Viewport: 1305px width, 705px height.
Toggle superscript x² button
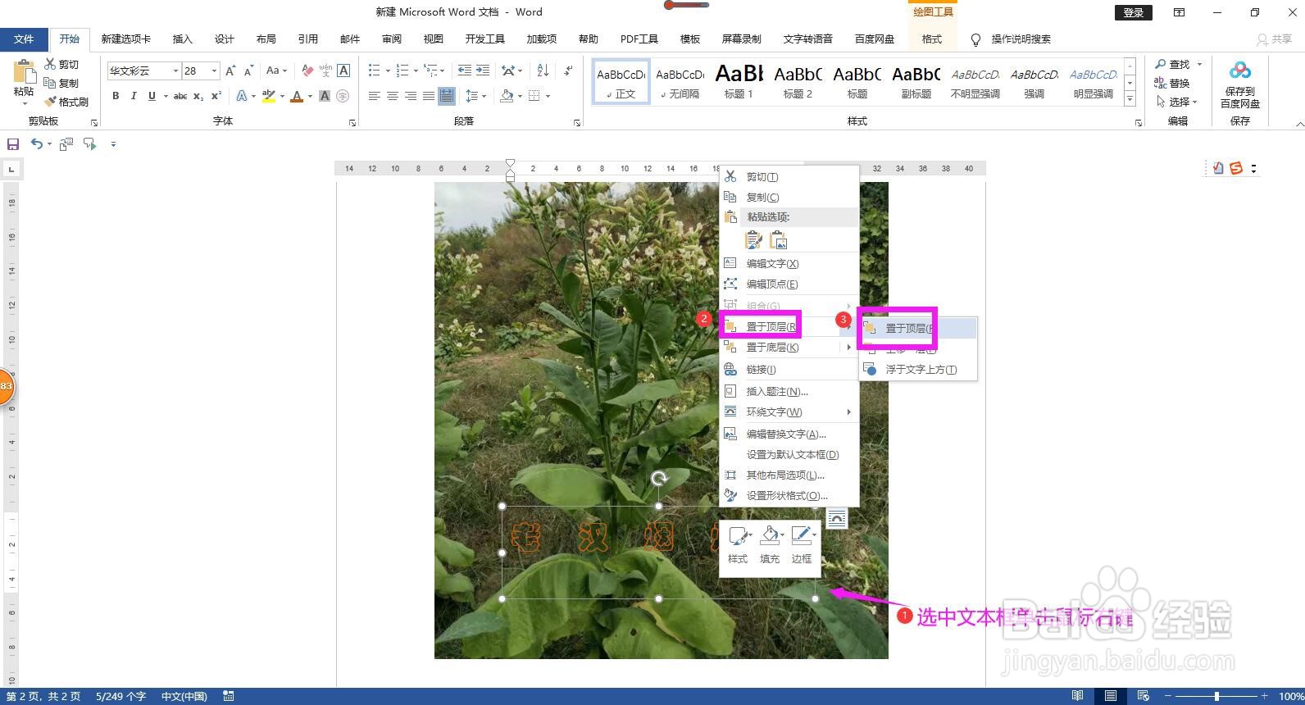coord(216,96)
